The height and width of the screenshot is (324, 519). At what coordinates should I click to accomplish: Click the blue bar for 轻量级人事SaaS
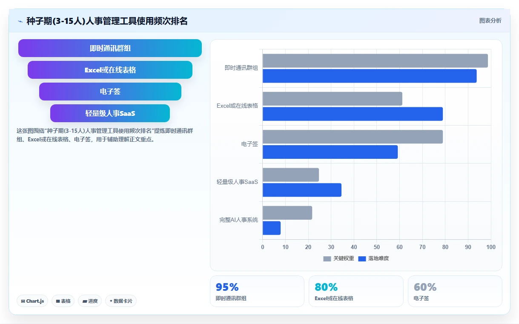(302, 190)
